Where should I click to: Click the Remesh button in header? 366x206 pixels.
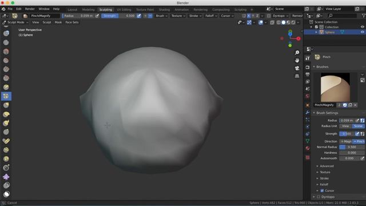[297, 16]
